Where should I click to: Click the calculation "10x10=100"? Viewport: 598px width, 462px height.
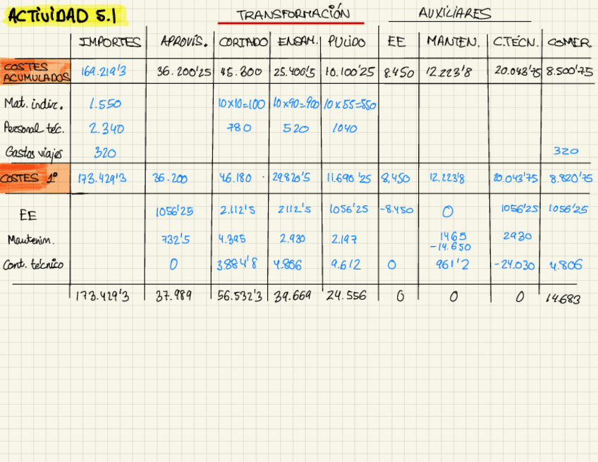pyautogui.click(x=241, y=104)
